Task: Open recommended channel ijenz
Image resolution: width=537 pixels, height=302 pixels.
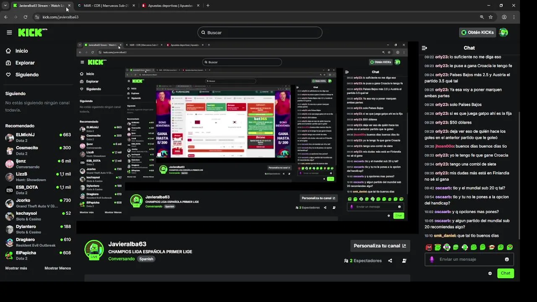Action: 38,164
